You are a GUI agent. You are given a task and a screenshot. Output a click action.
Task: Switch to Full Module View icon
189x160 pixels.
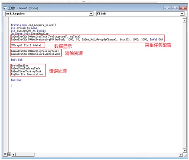(x=9, y=154)
